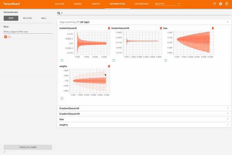Set horizontal axis to WALL
This screenshot has height=155, width=232.
pos(44,18)
